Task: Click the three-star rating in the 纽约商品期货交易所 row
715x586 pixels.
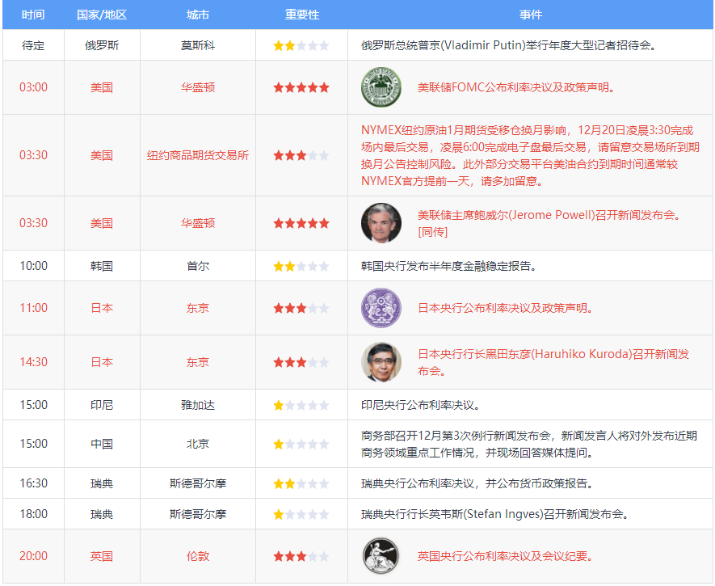Action: click(301, 155)
